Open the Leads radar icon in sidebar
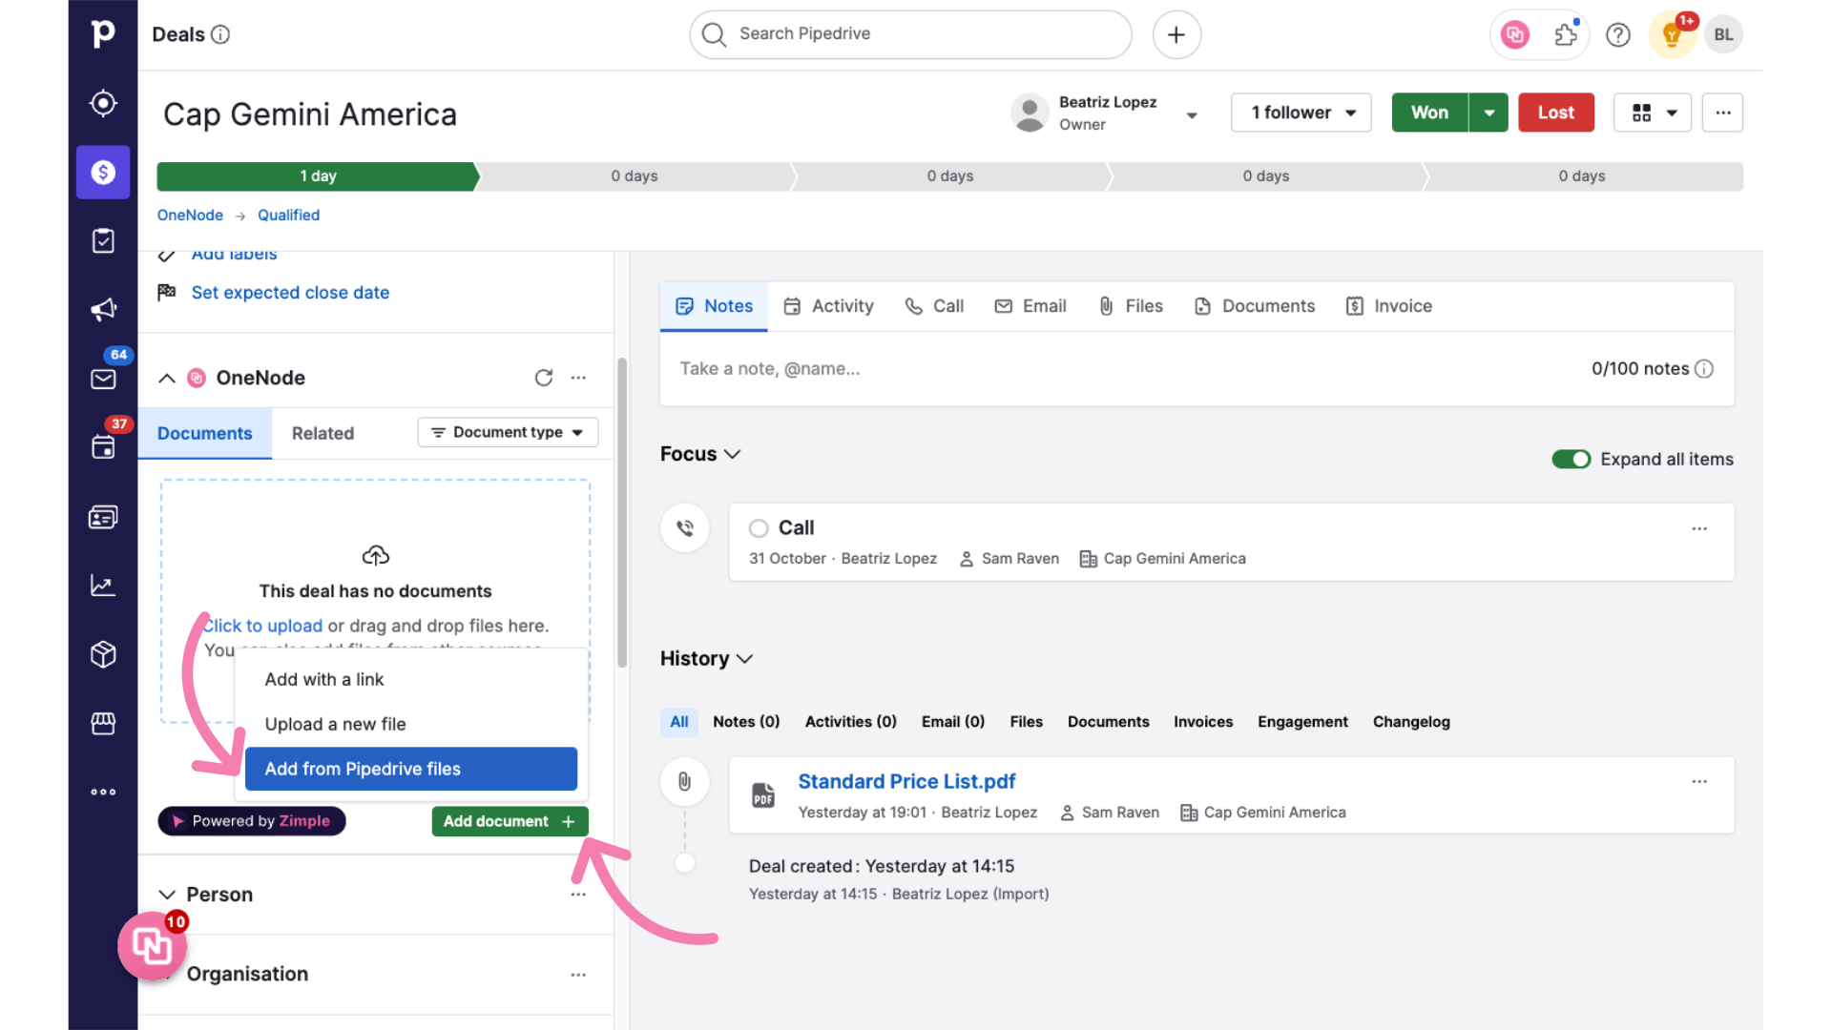The width and height of the screenshot is (1832, 1030). tap(103, 103)
